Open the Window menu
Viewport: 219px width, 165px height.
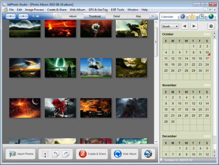[x=133, y=10]
